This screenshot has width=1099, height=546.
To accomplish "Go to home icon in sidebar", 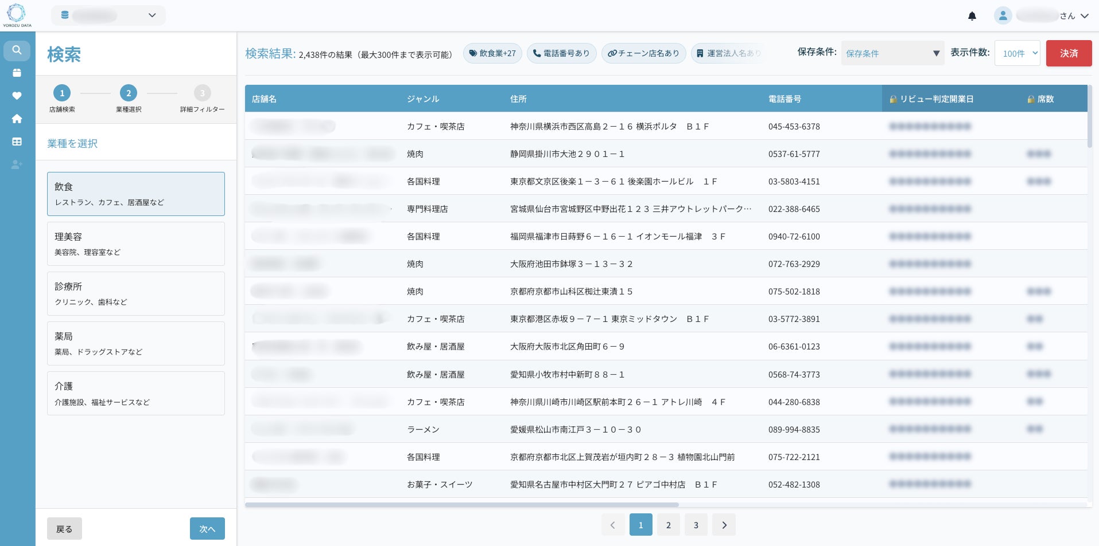I will (x=17, y=119).
